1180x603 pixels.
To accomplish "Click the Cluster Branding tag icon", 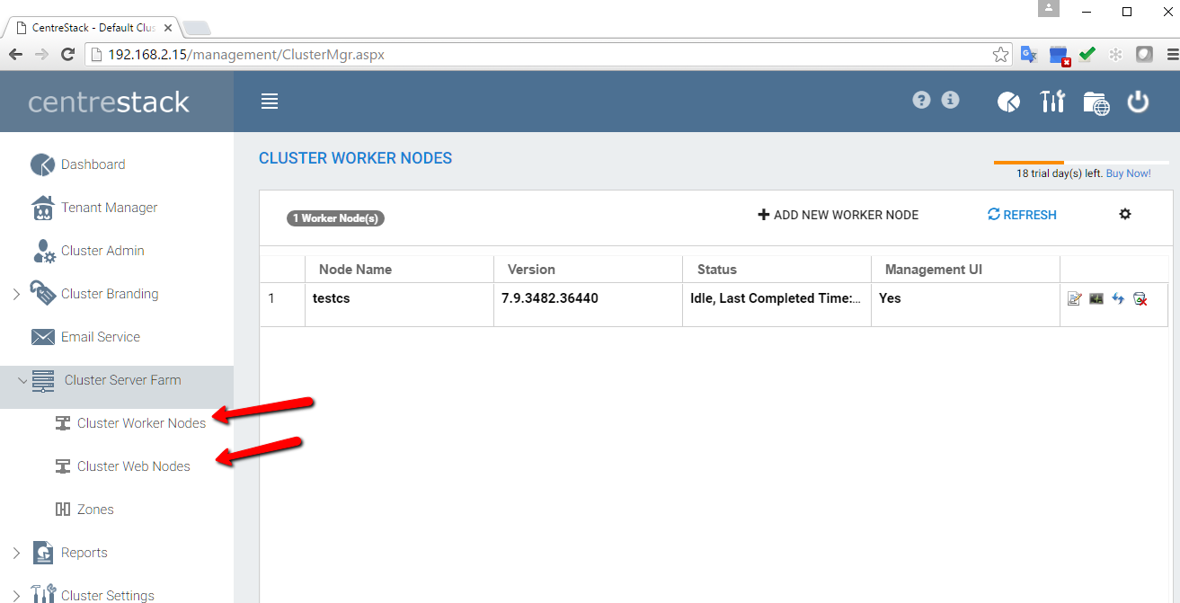I will click(42, 294).
